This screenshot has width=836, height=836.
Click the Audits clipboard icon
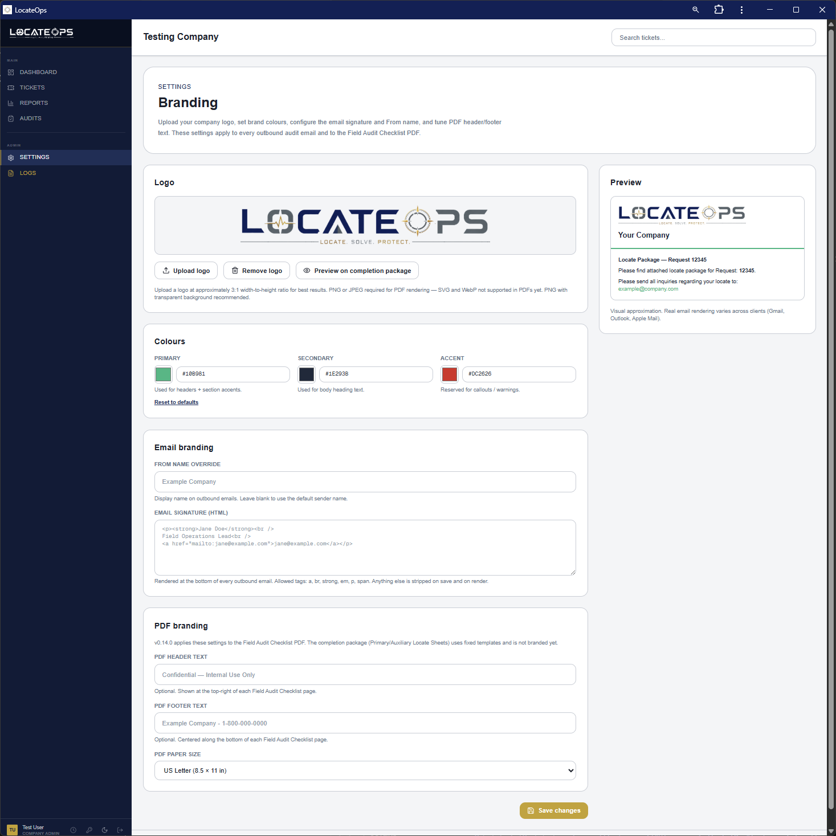click(x=11, y=119)
